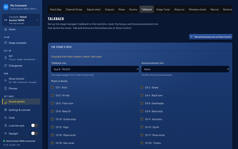Screen dimensions: 238x149
Task: Click the Changeover refresh icon
Action: [6, 66]
